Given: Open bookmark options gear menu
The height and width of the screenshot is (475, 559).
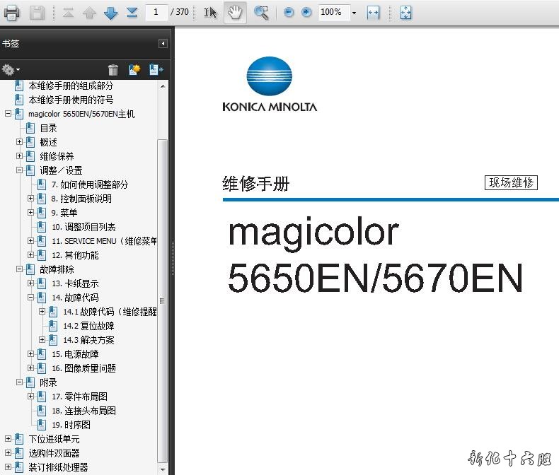Looking at the screenshot, I should pyautogui.click(x=11, y=69).
